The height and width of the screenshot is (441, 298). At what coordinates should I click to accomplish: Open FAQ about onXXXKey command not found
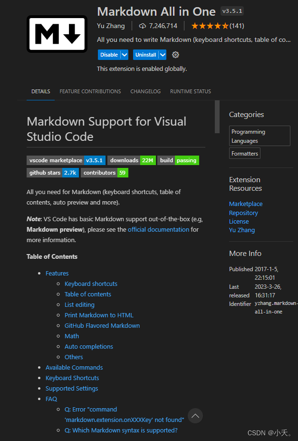point(125,414)
